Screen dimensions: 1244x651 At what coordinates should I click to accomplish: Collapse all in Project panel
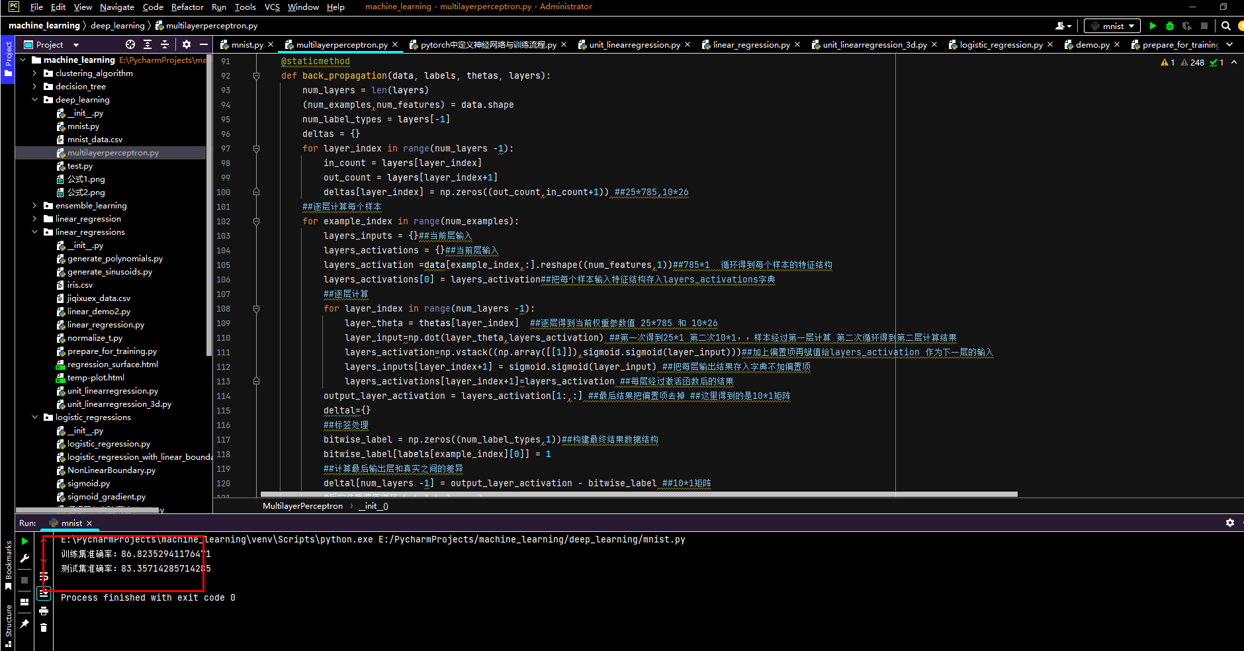tap(165, 44)
